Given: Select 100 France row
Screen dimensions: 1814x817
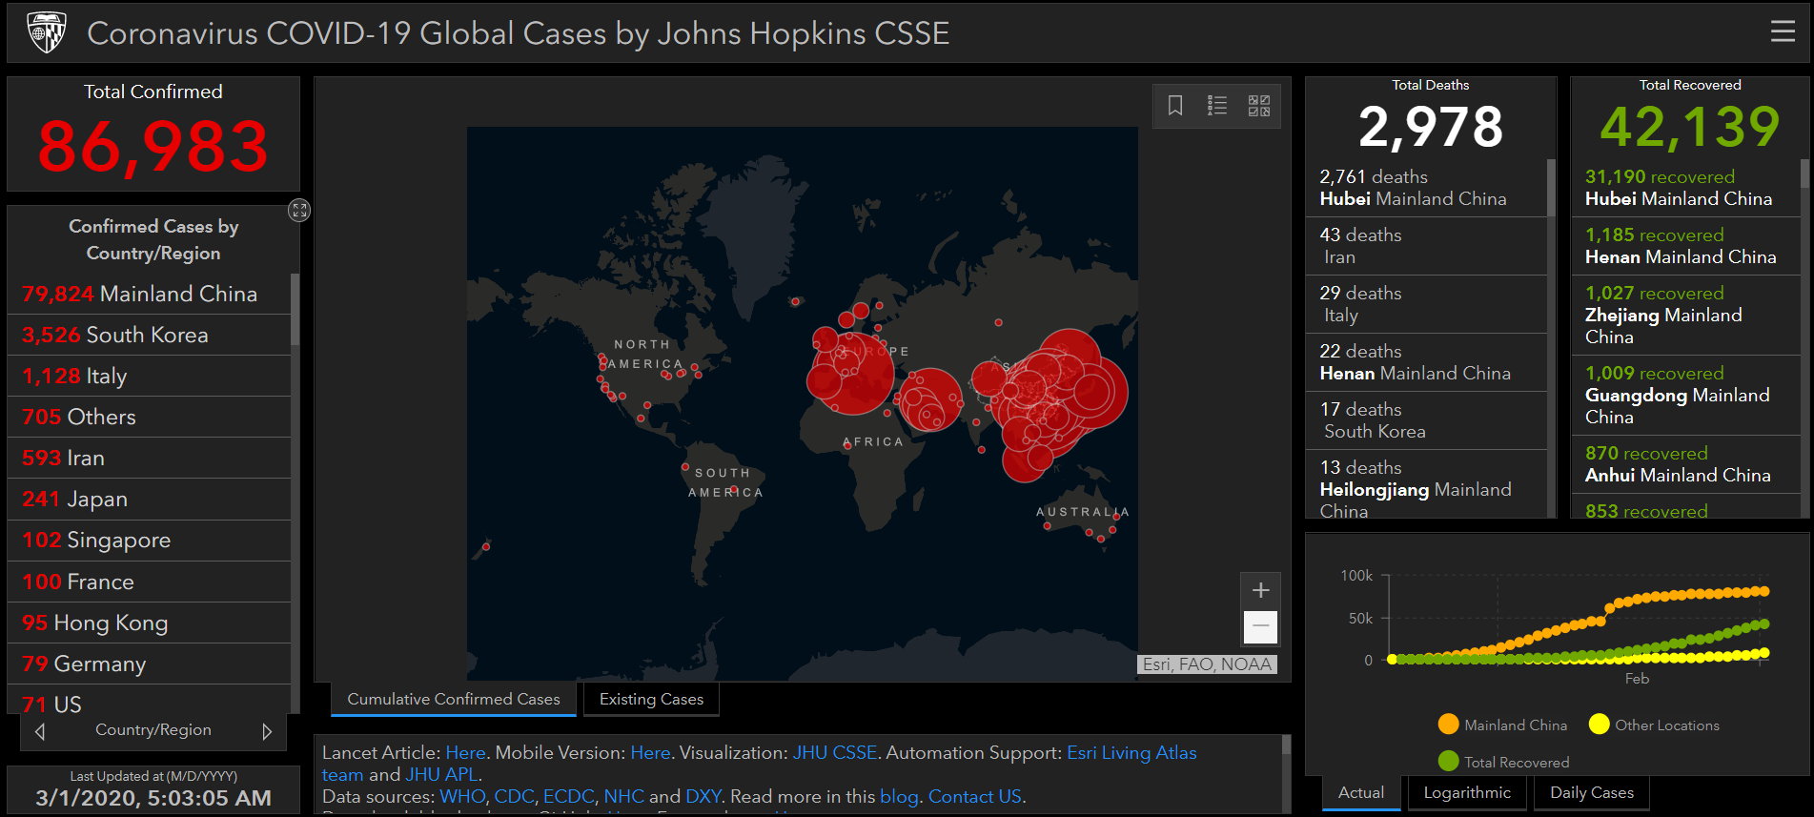Looking at the screenshot, I should tap(149, 582).
